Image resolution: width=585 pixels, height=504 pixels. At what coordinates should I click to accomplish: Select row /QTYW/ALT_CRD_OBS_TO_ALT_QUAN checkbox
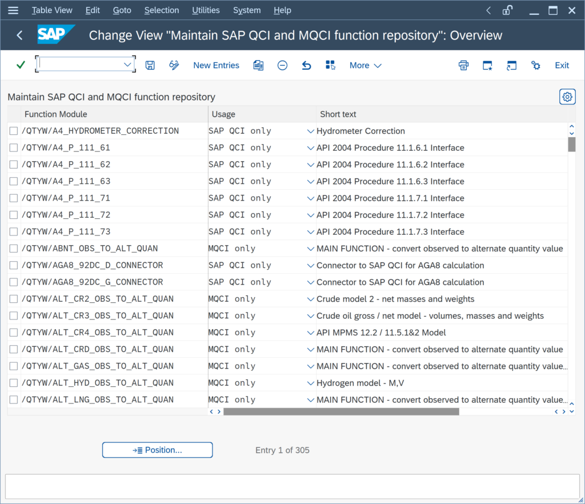pos(14,349)
